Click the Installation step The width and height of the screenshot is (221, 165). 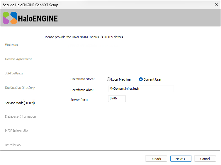click(13, 145)
